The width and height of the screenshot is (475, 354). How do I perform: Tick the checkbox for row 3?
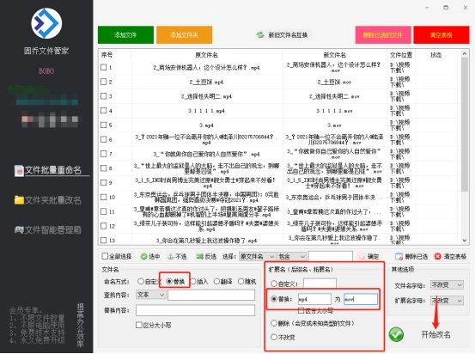click(x=104, y=96)
